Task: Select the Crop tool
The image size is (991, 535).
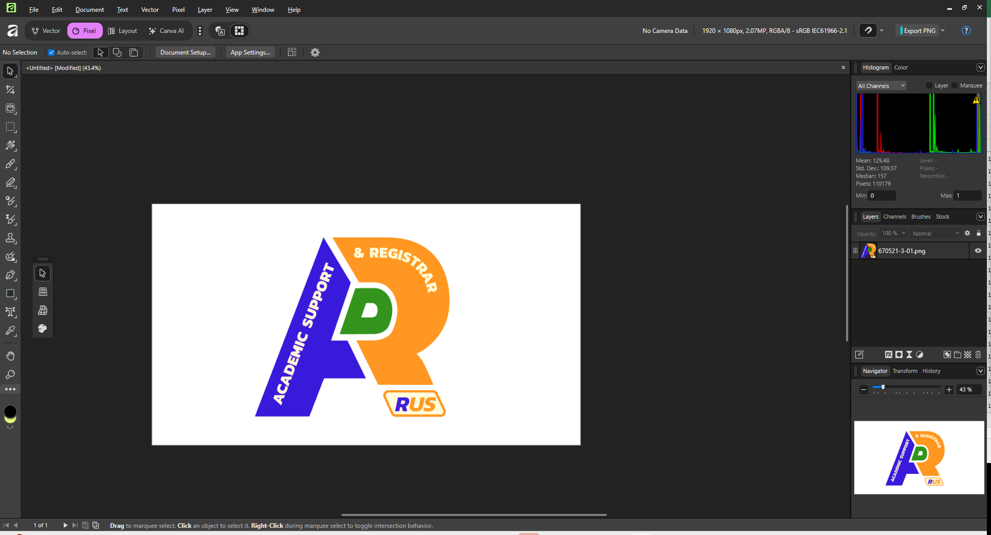Action: point(10,90)
